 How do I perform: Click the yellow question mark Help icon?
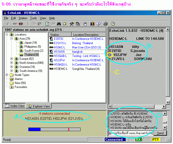pyautogui.click(x=113, y=24)
